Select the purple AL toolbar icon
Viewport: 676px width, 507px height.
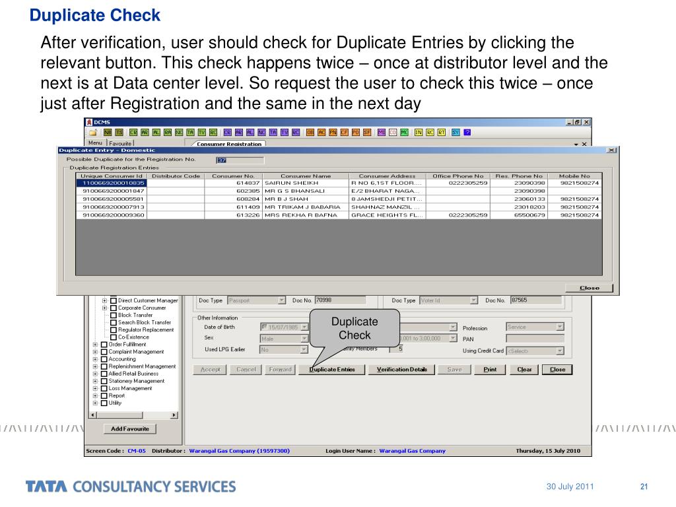tap(250, 132)
